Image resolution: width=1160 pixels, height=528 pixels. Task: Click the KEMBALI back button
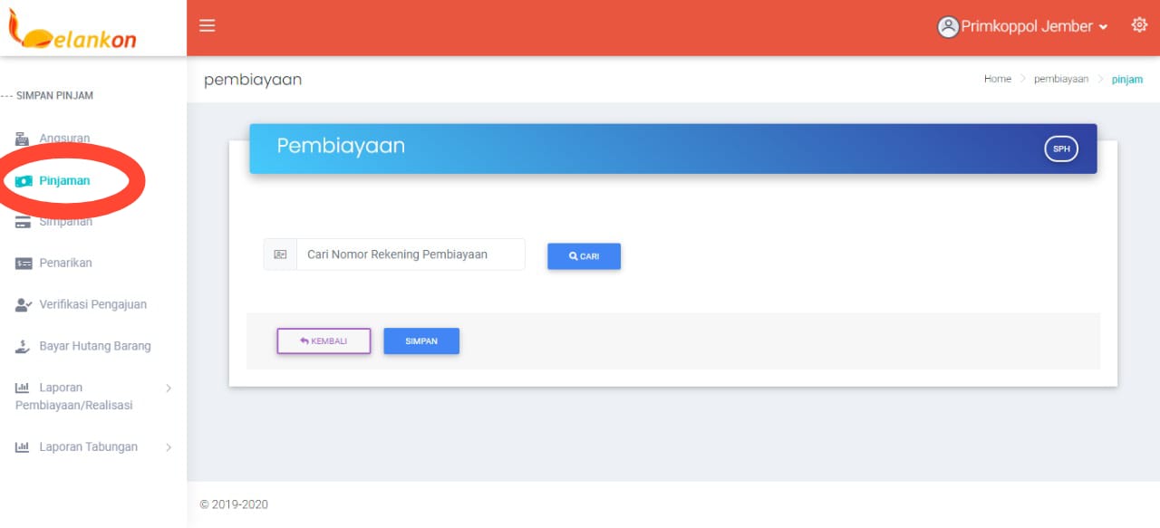click(324, 341)
